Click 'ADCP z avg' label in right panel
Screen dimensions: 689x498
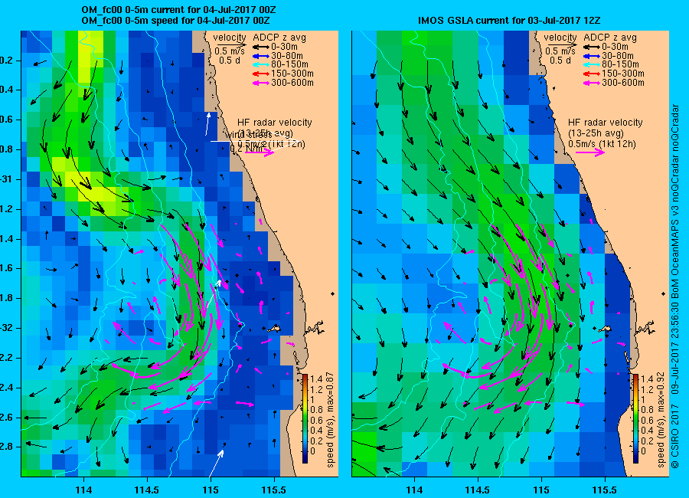(x=610, y=38)
